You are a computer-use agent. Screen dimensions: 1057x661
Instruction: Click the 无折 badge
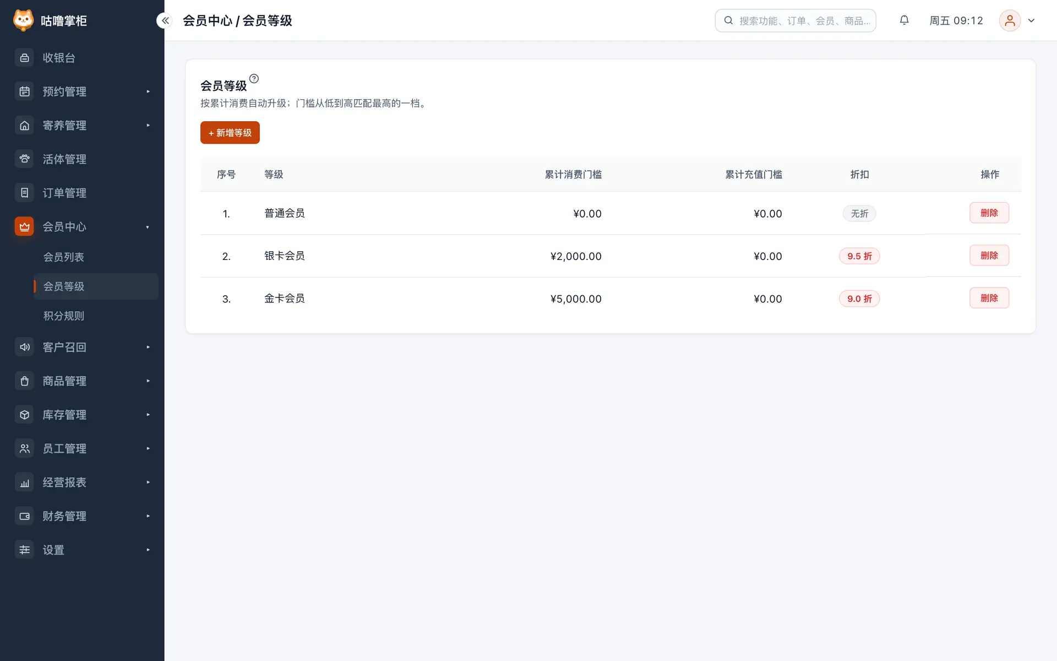tap(859, 214)
